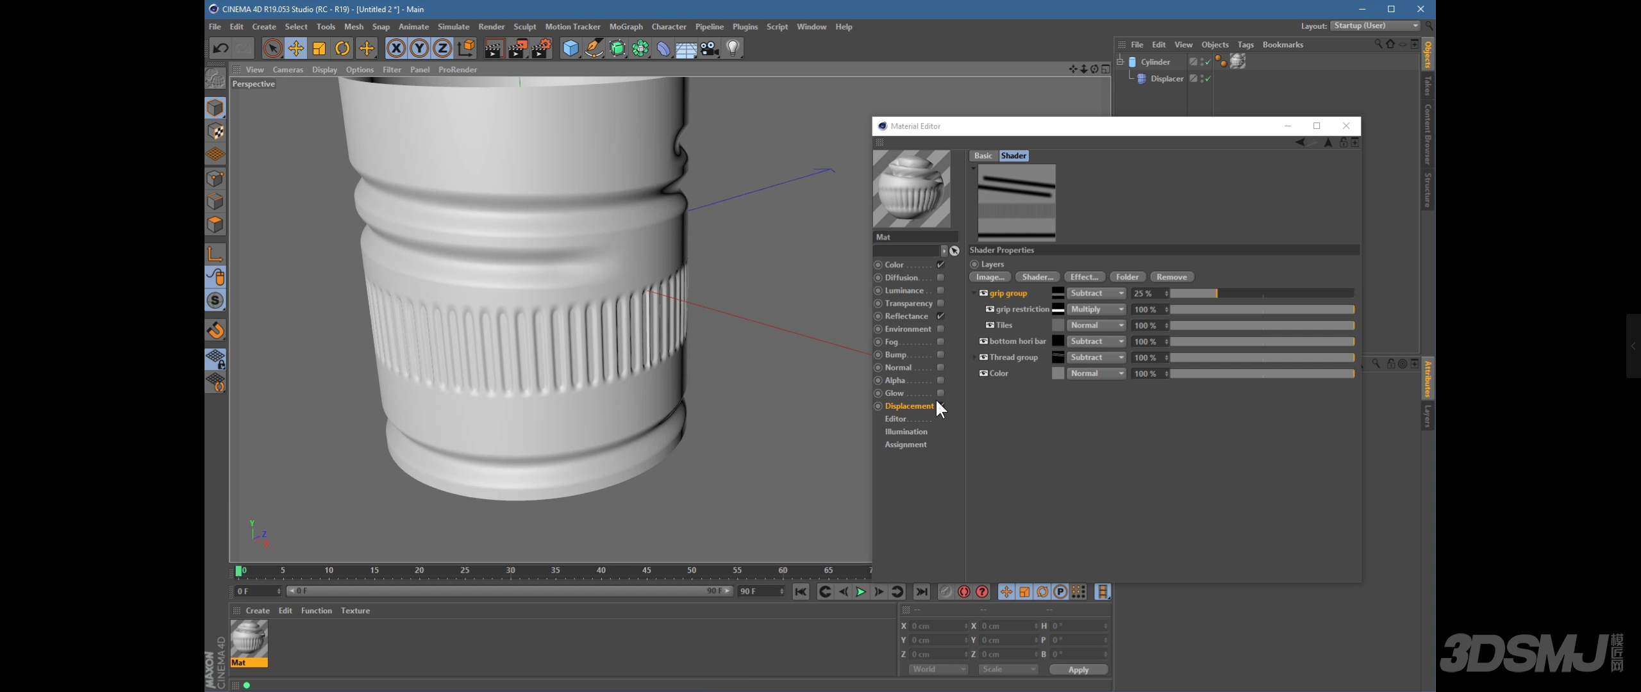Toggle the X axis lock
1641x692 pixels.
coord(396,48)
